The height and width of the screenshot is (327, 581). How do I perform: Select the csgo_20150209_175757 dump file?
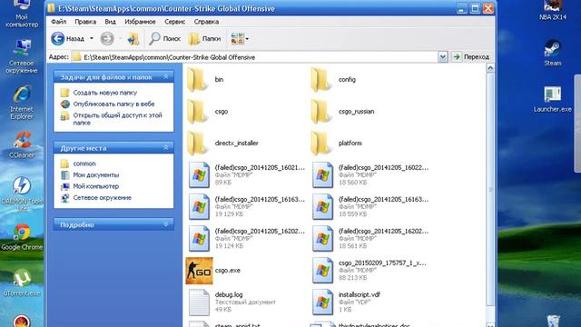tap(323, 271)
